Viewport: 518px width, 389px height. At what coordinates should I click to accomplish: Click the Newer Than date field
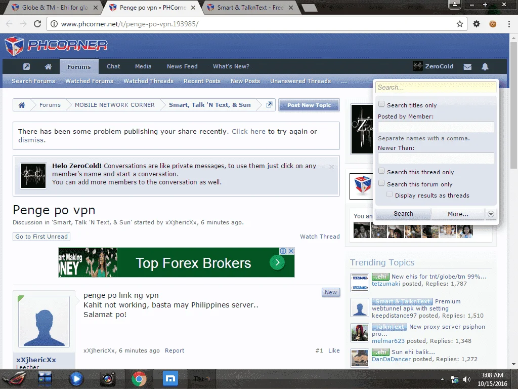(x=436, y=158)
